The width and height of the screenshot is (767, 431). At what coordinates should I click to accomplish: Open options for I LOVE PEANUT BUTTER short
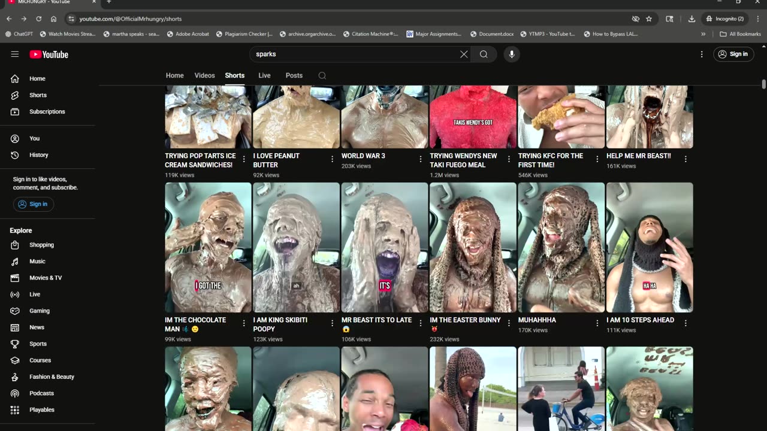pos(332,159)
